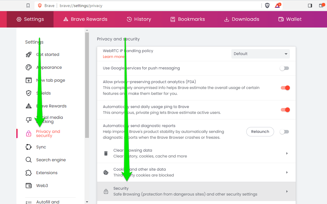Open the Wallet tab
The width and height of the screenshot is (327, 204).
[x=290, y=19]
